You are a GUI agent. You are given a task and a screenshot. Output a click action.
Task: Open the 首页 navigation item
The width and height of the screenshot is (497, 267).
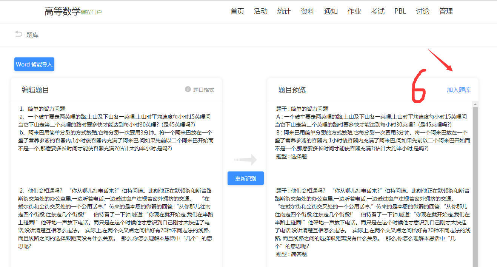pos(237,11)
